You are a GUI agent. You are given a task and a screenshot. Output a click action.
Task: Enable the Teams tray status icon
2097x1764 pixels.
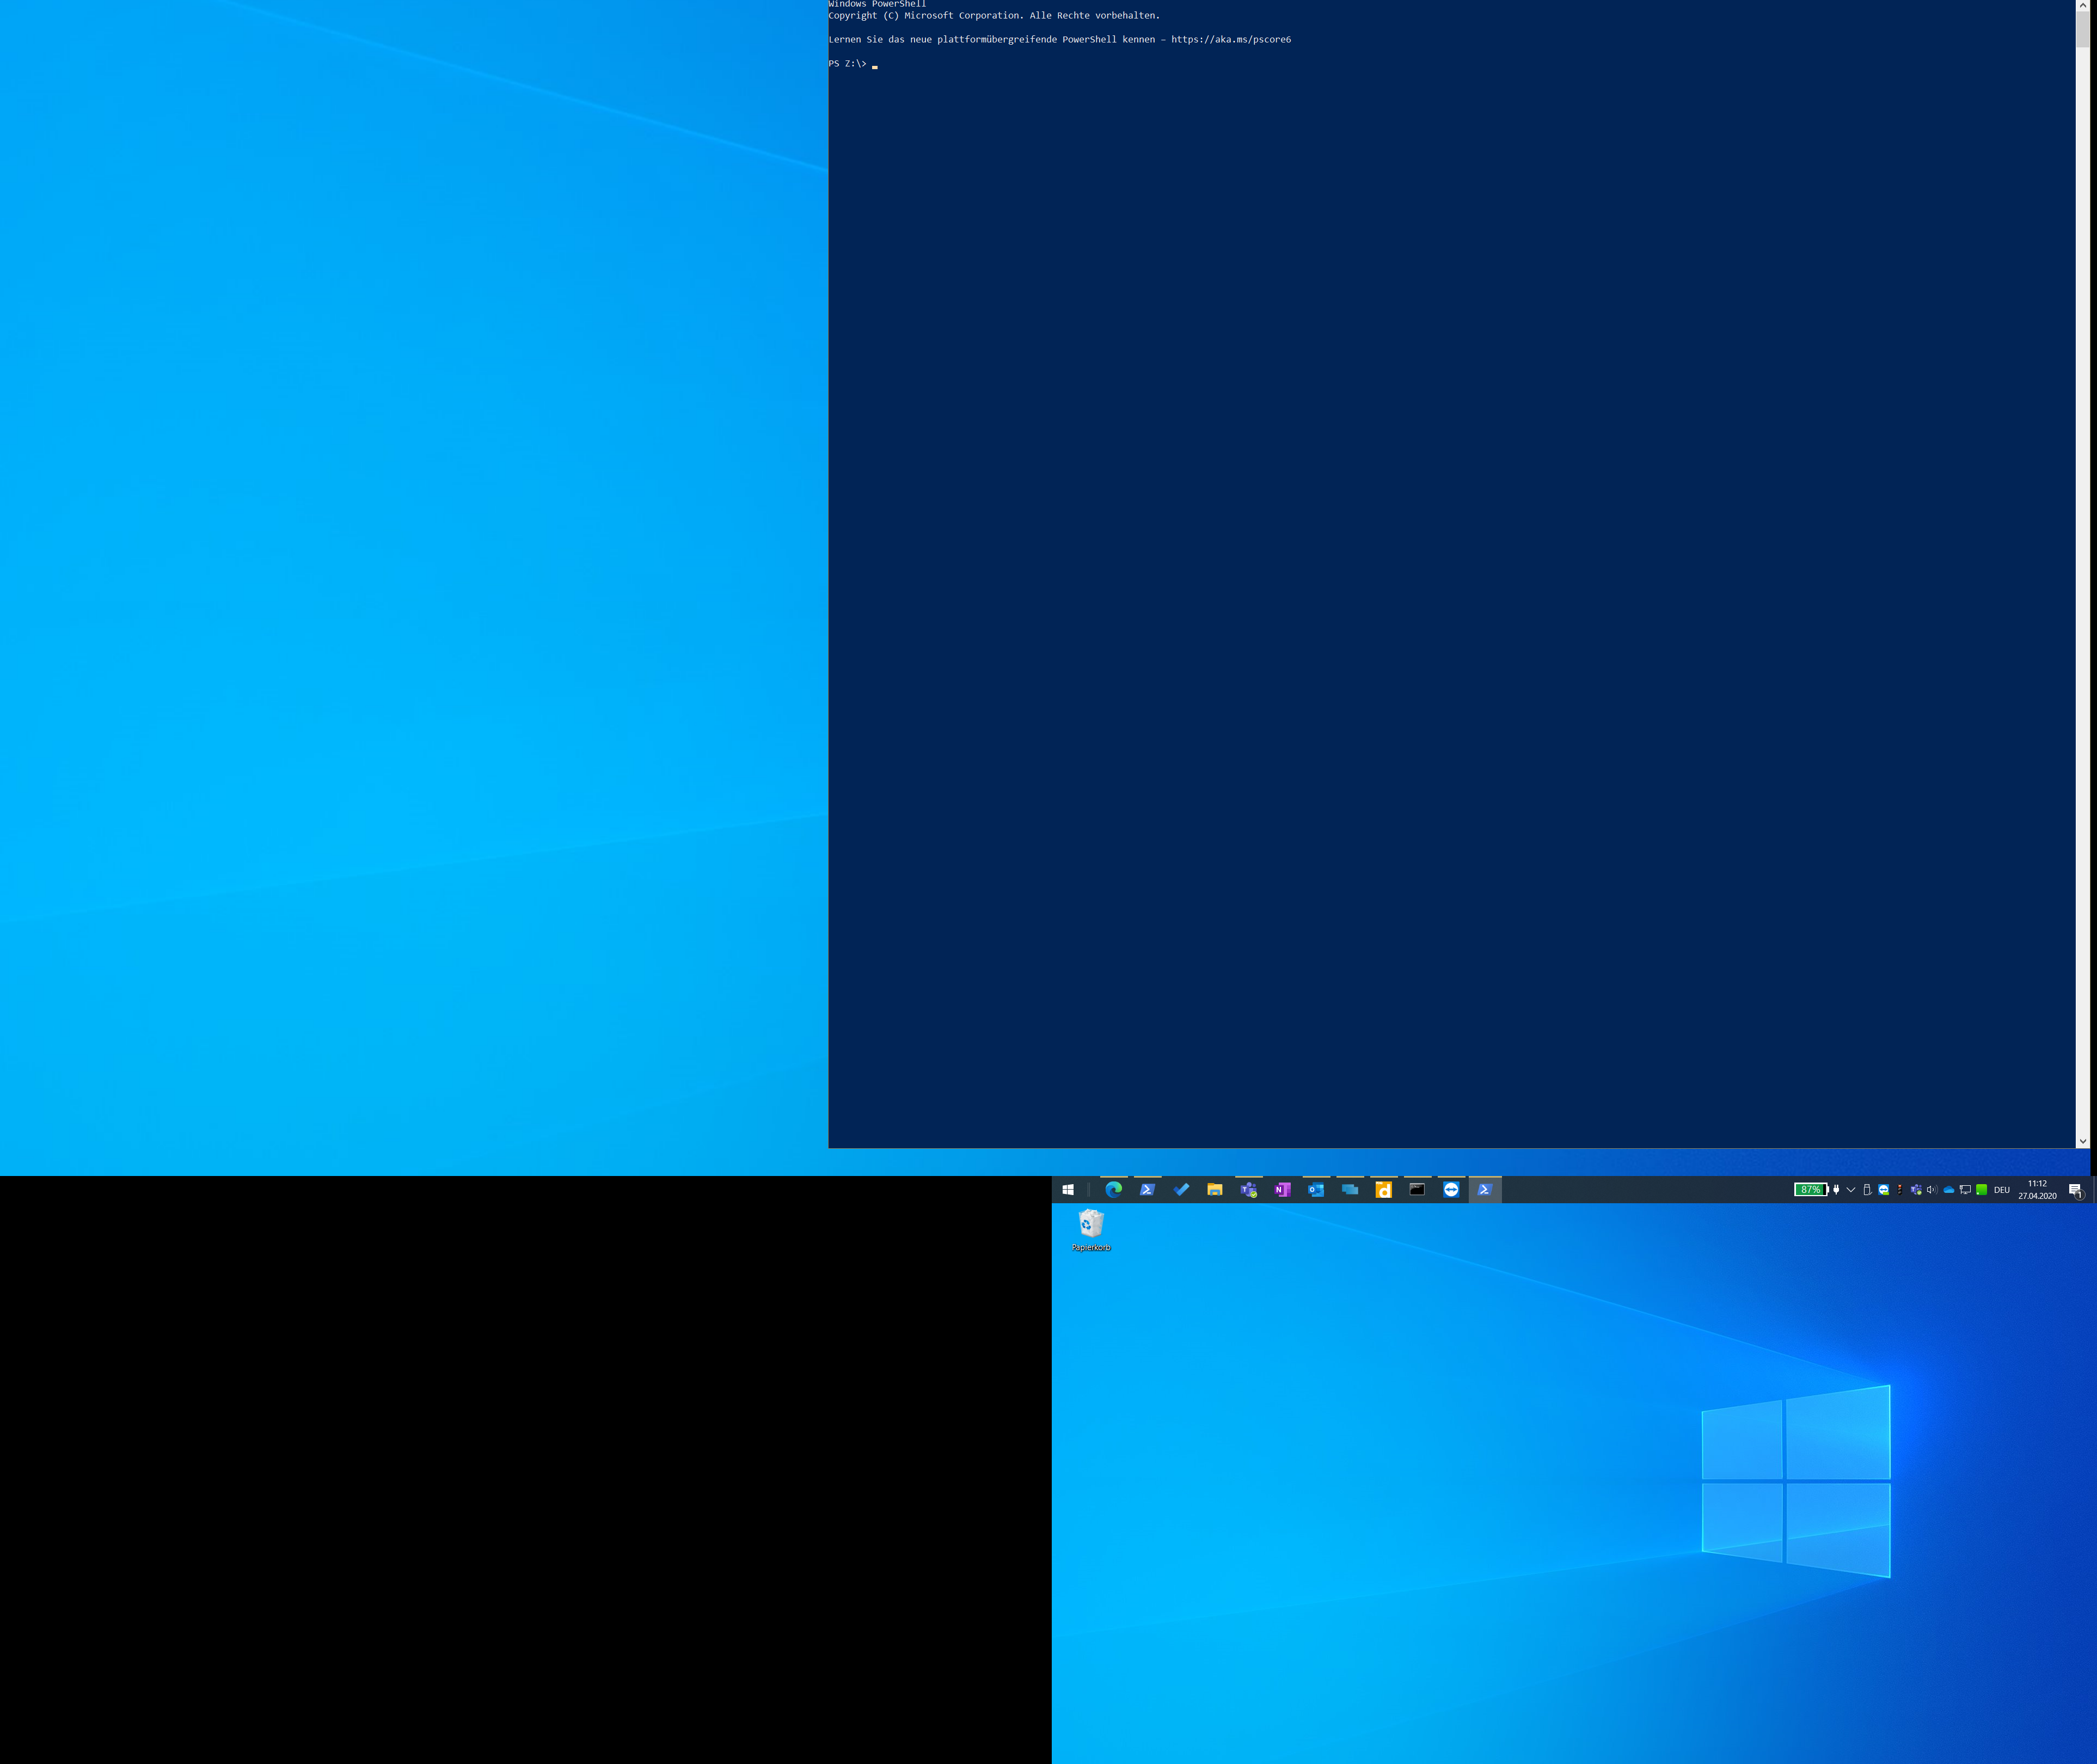(1916, 1190)
